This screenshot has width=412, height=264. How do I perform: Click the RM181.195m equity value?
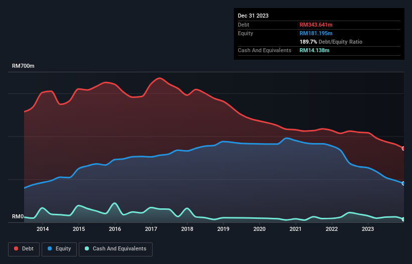pyautogui.click(x=316, y=33)
